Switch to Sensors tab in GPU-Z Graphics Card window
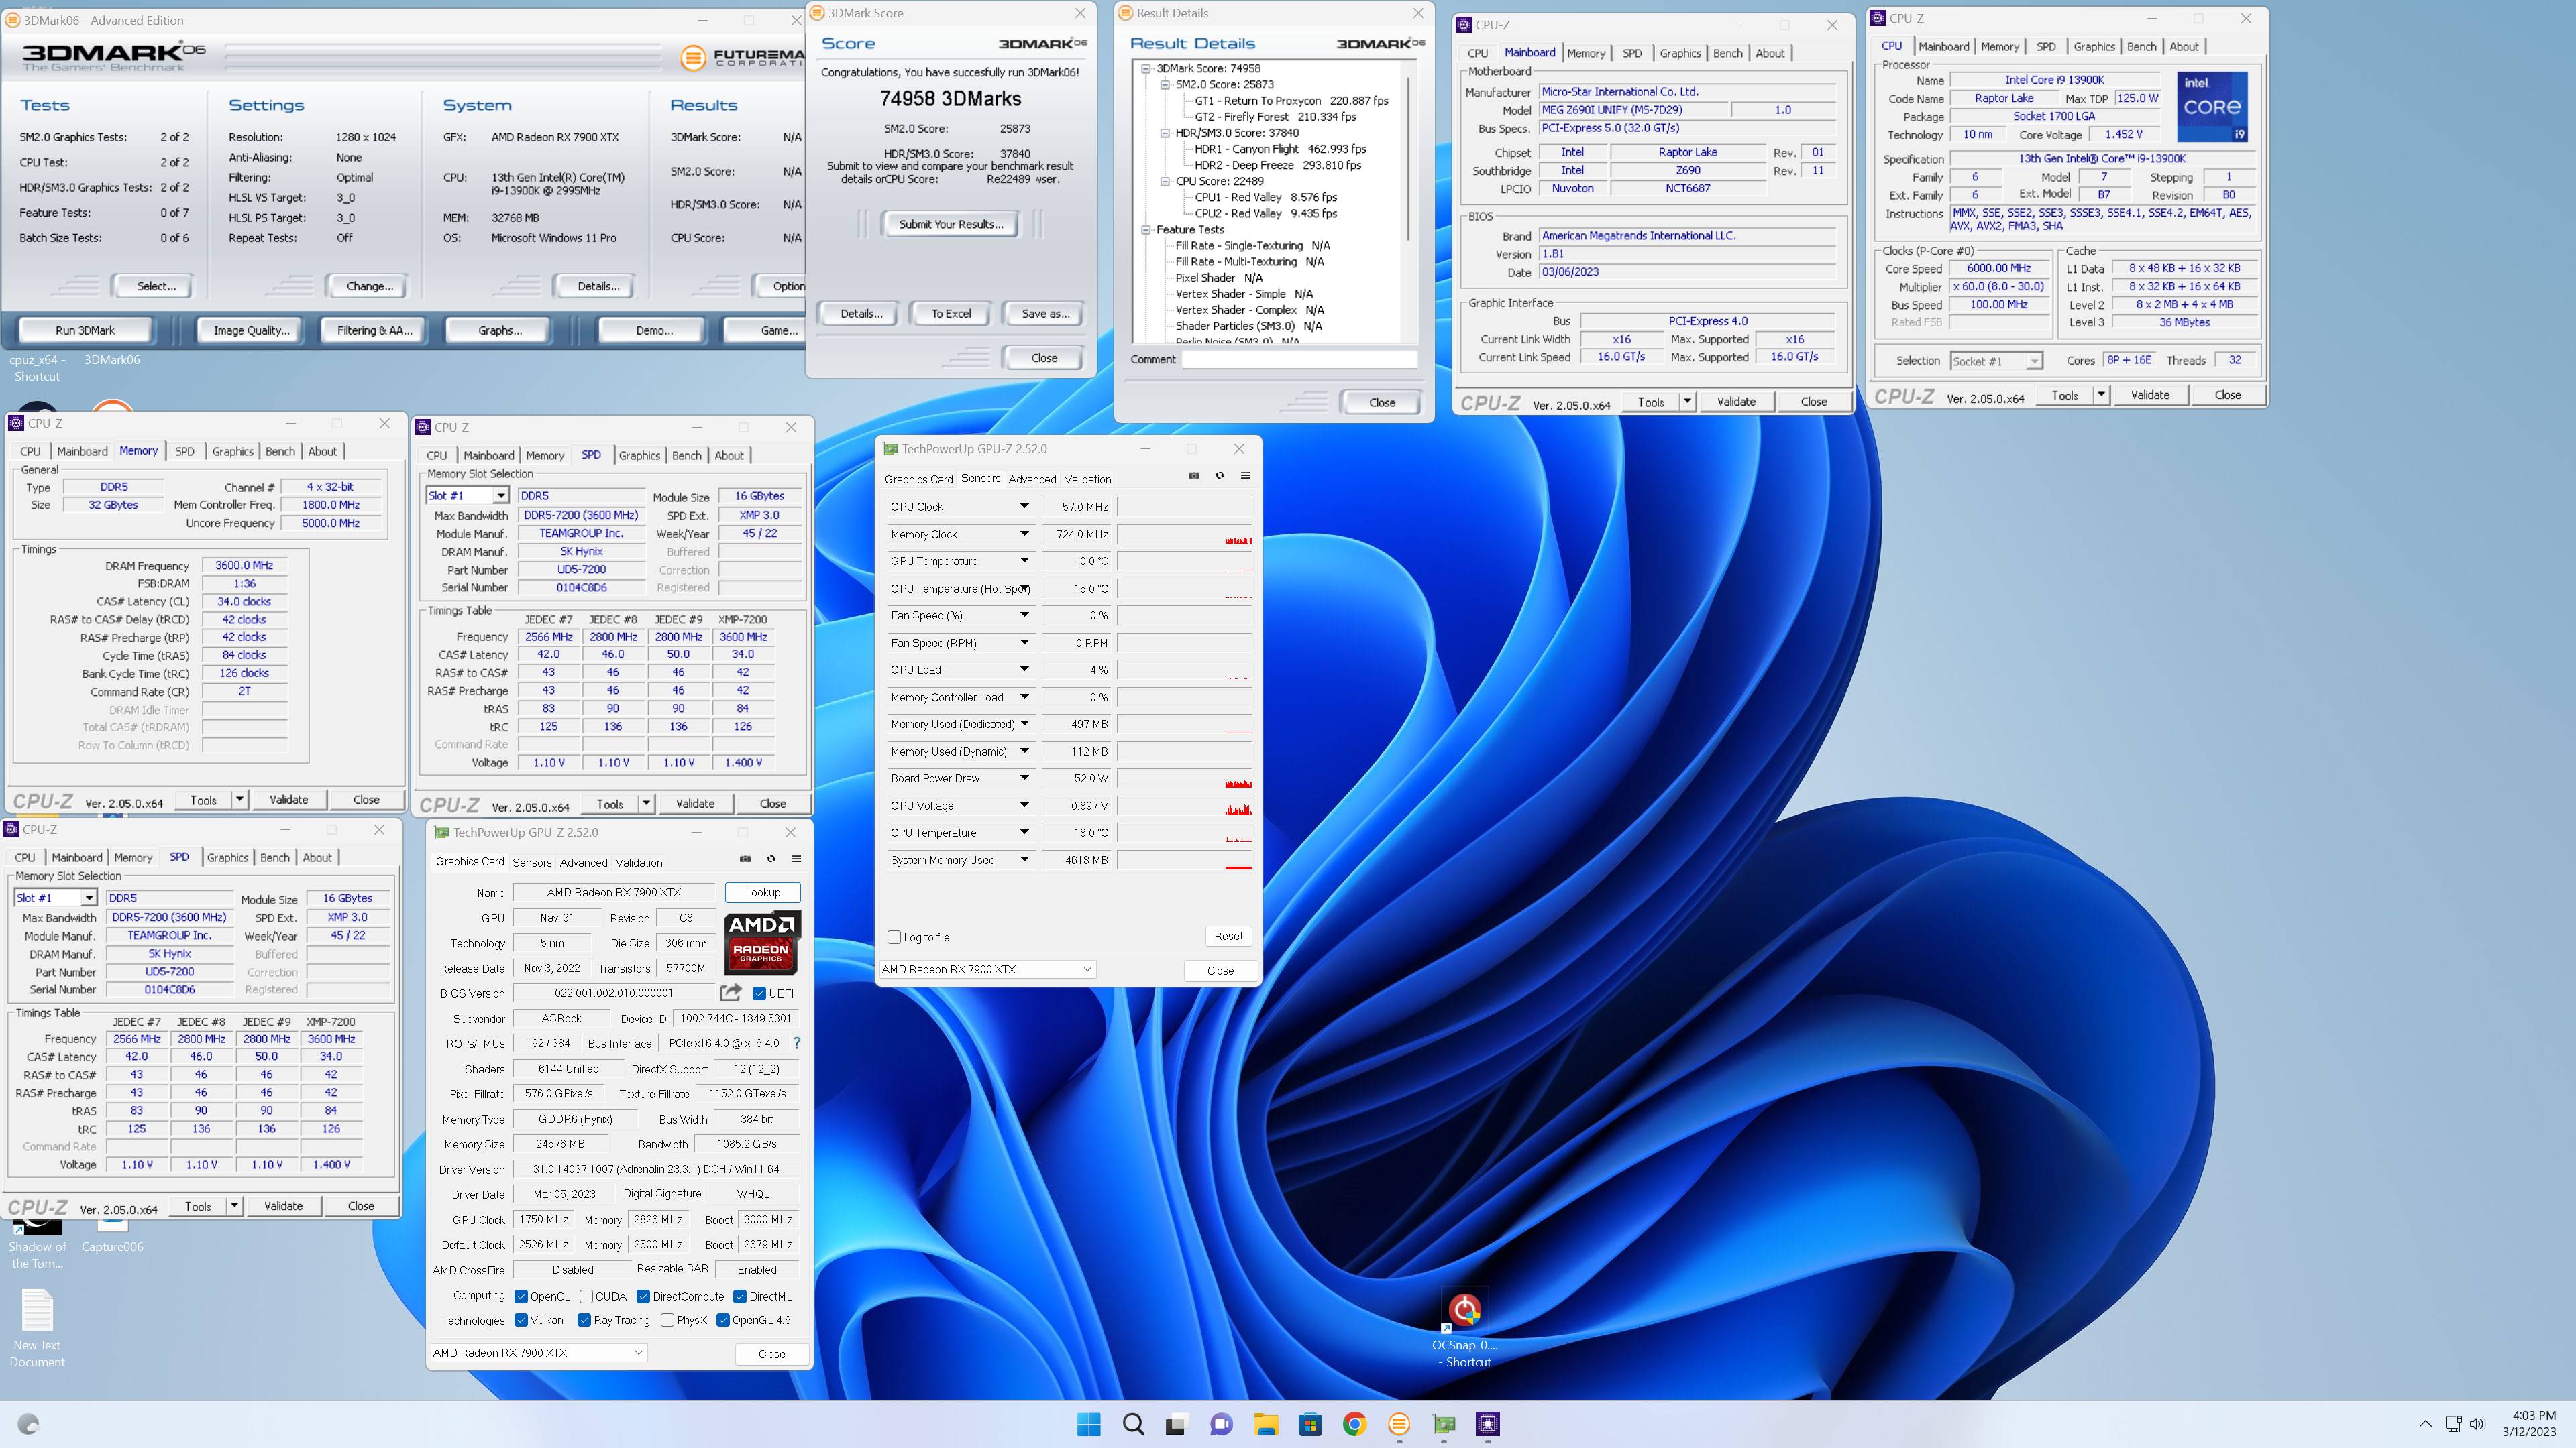 tap(532, 862)
